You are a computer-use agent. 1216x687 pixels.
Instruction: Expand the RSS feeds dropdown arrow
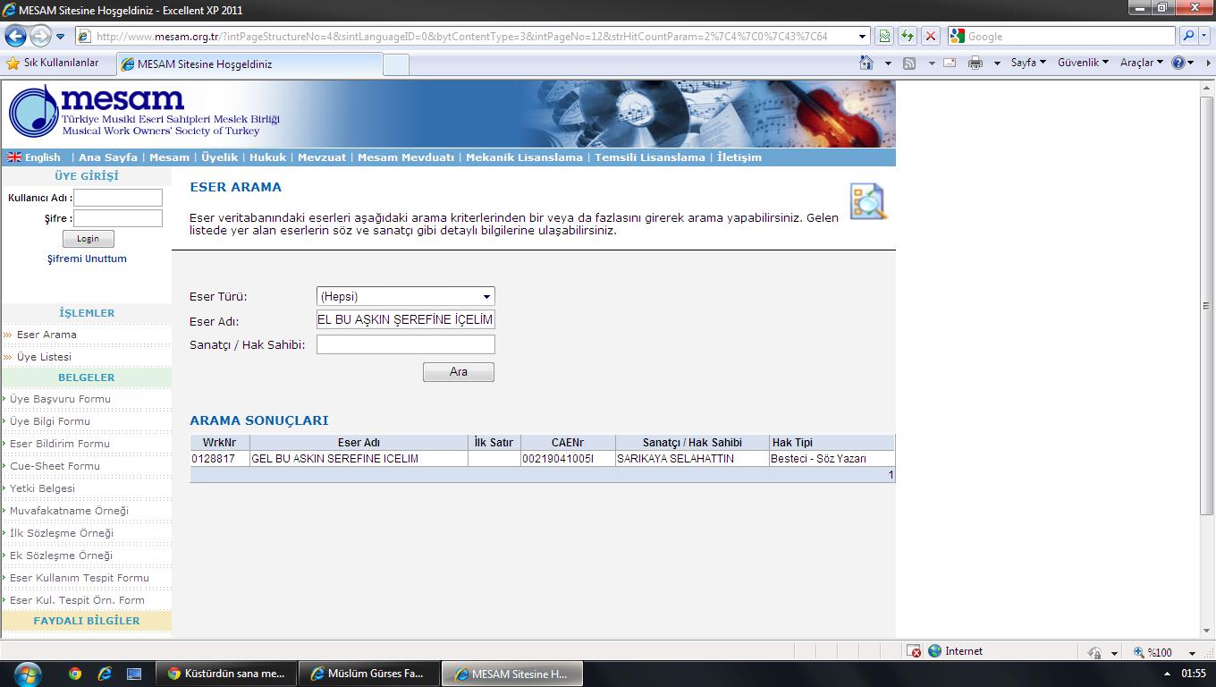pyautogui.click(x=932, y=64)
